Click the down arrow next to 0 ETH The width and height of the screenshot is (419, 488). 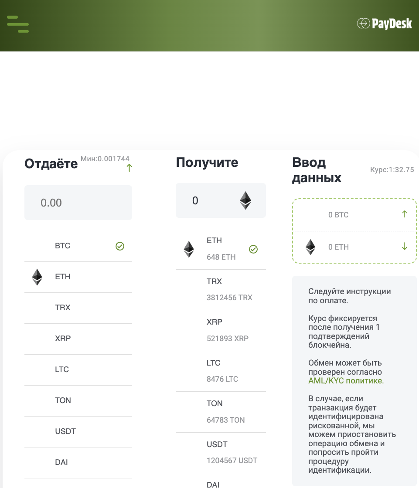[405, 247]
